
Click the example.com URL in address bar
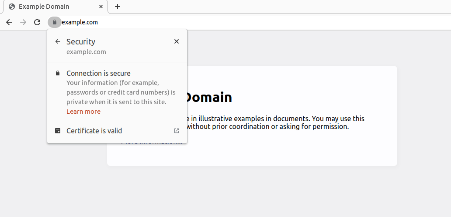[x=80, y=22]
